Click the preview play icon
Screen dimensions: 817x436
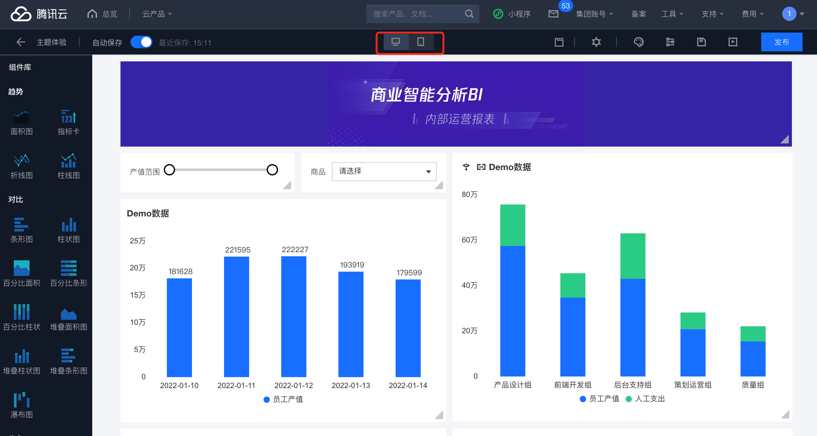pos(733,42)
